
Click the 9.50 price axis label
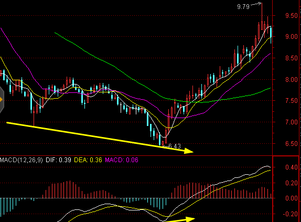coord(292,16)
